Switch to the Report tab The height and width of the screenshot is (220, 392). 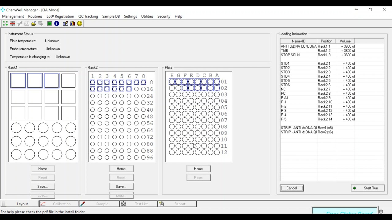point(177,204)
